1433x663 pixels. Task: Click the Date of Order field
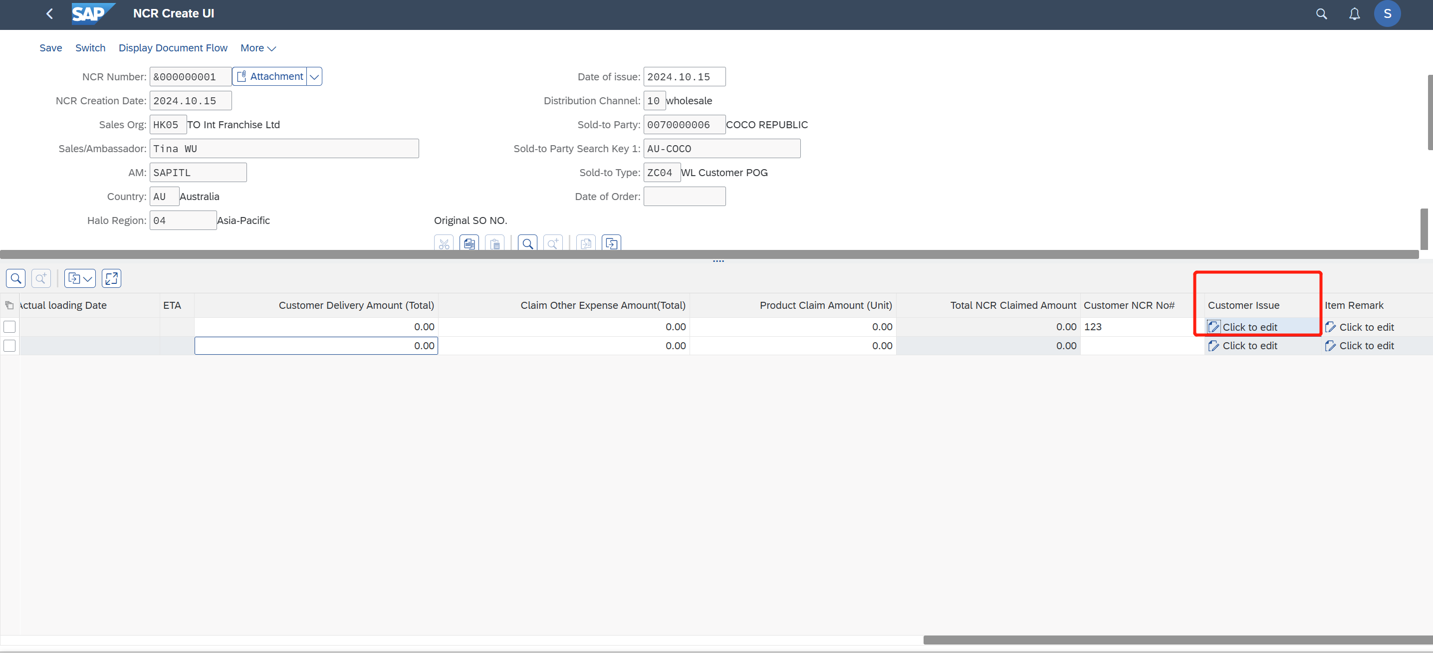click(x=684, y=197)
